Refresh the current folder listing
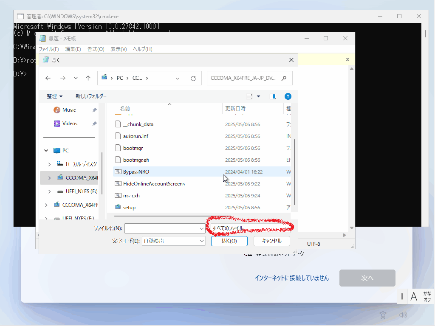 tap(193, 79)
